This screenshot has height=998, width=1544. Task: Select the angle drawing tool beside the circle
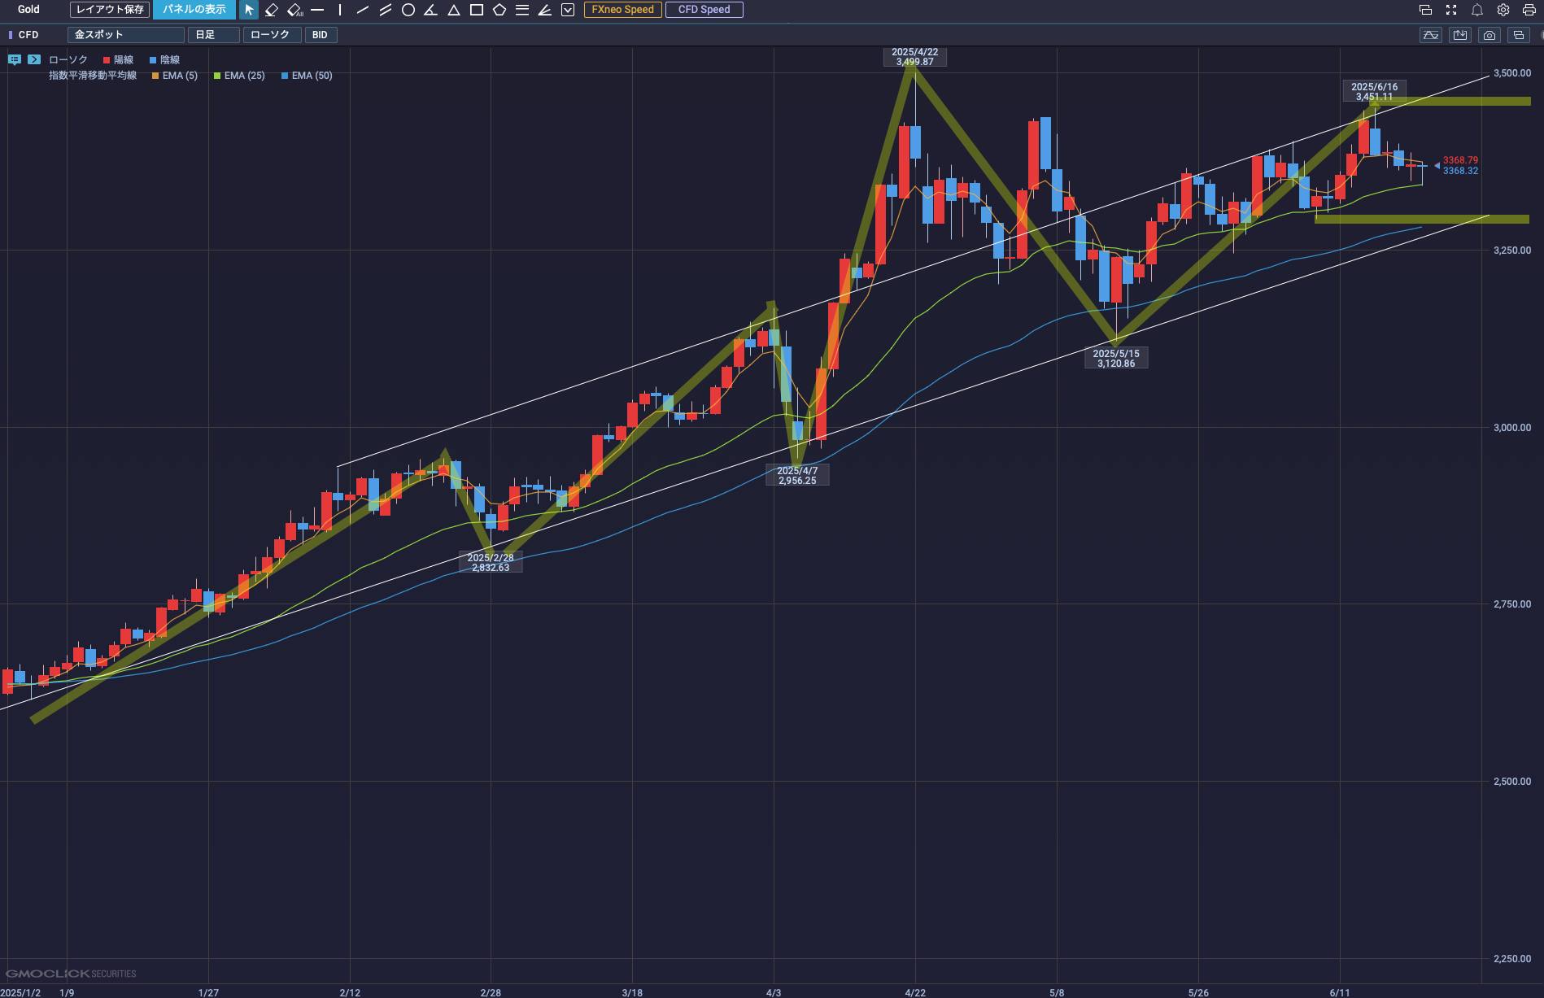(x=431, y=10)
